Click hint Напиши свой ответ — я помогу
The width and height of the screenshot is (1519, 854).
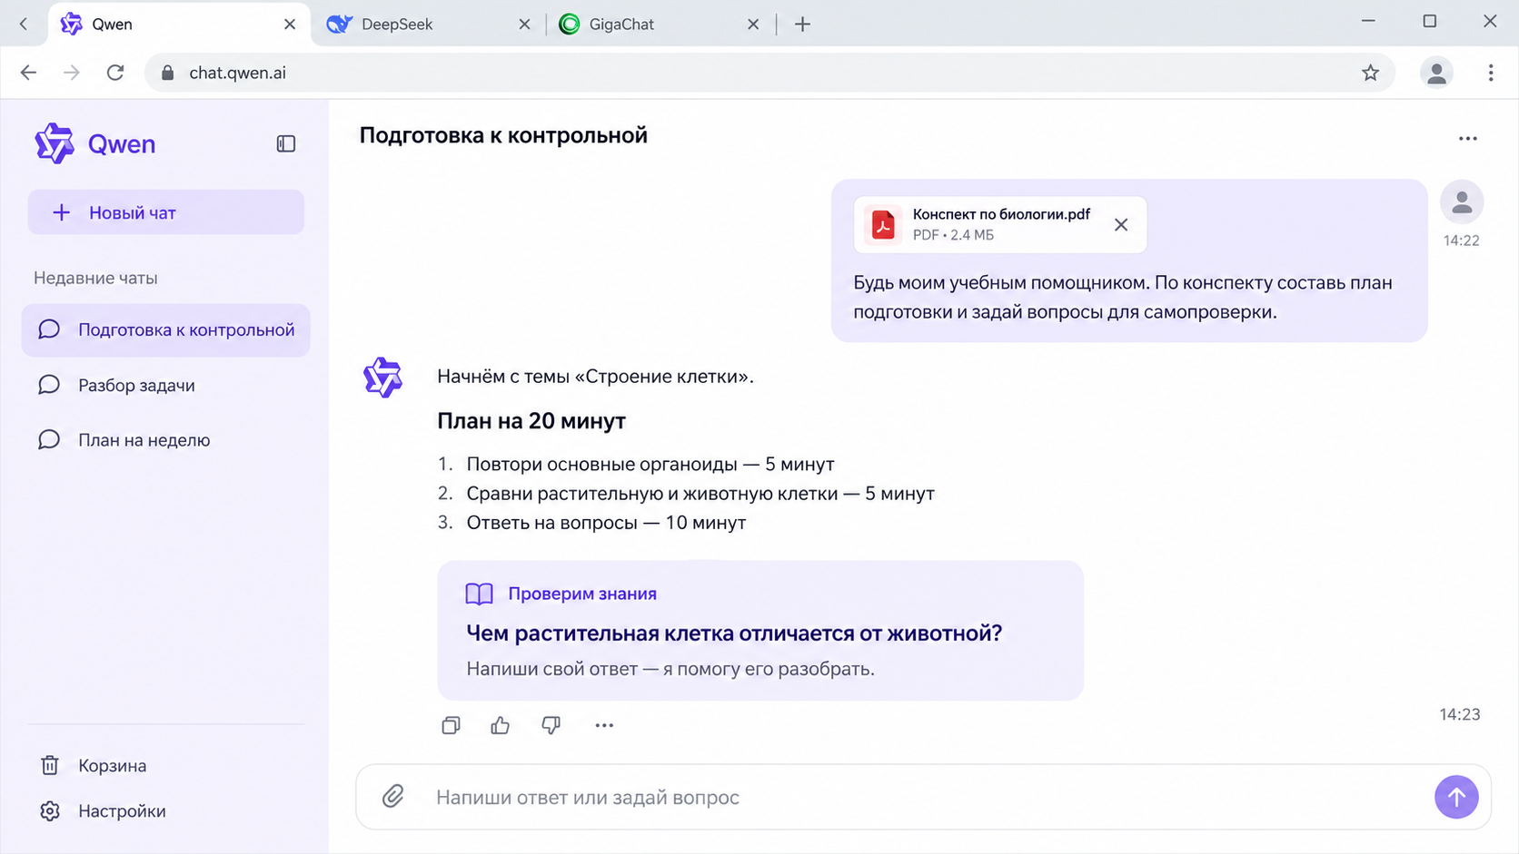pyautogui.click(x=670, y=669)
